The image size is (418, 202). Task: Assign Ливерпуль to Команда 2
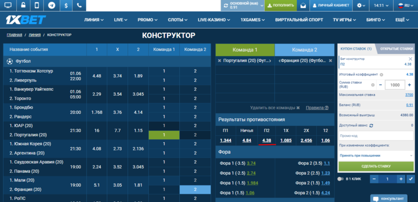coord(195,80)
